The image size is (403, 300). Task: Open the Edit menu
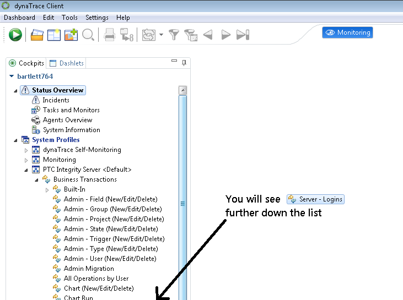tap(49, 18)
